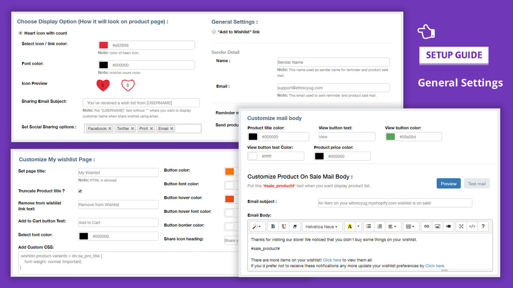Open the code view of the email body
Image resolution: width=513 pixels, height=288 pixels.
coord(472,226)
